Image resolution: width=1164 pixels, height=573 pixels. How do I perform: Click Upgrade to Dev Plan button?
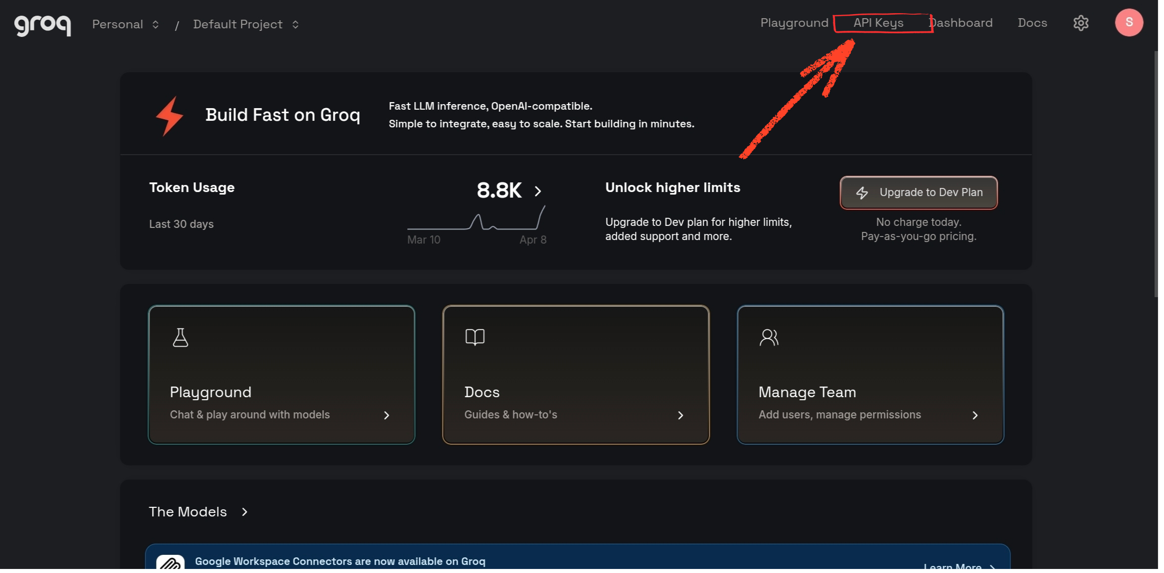(x=918, y=193)
